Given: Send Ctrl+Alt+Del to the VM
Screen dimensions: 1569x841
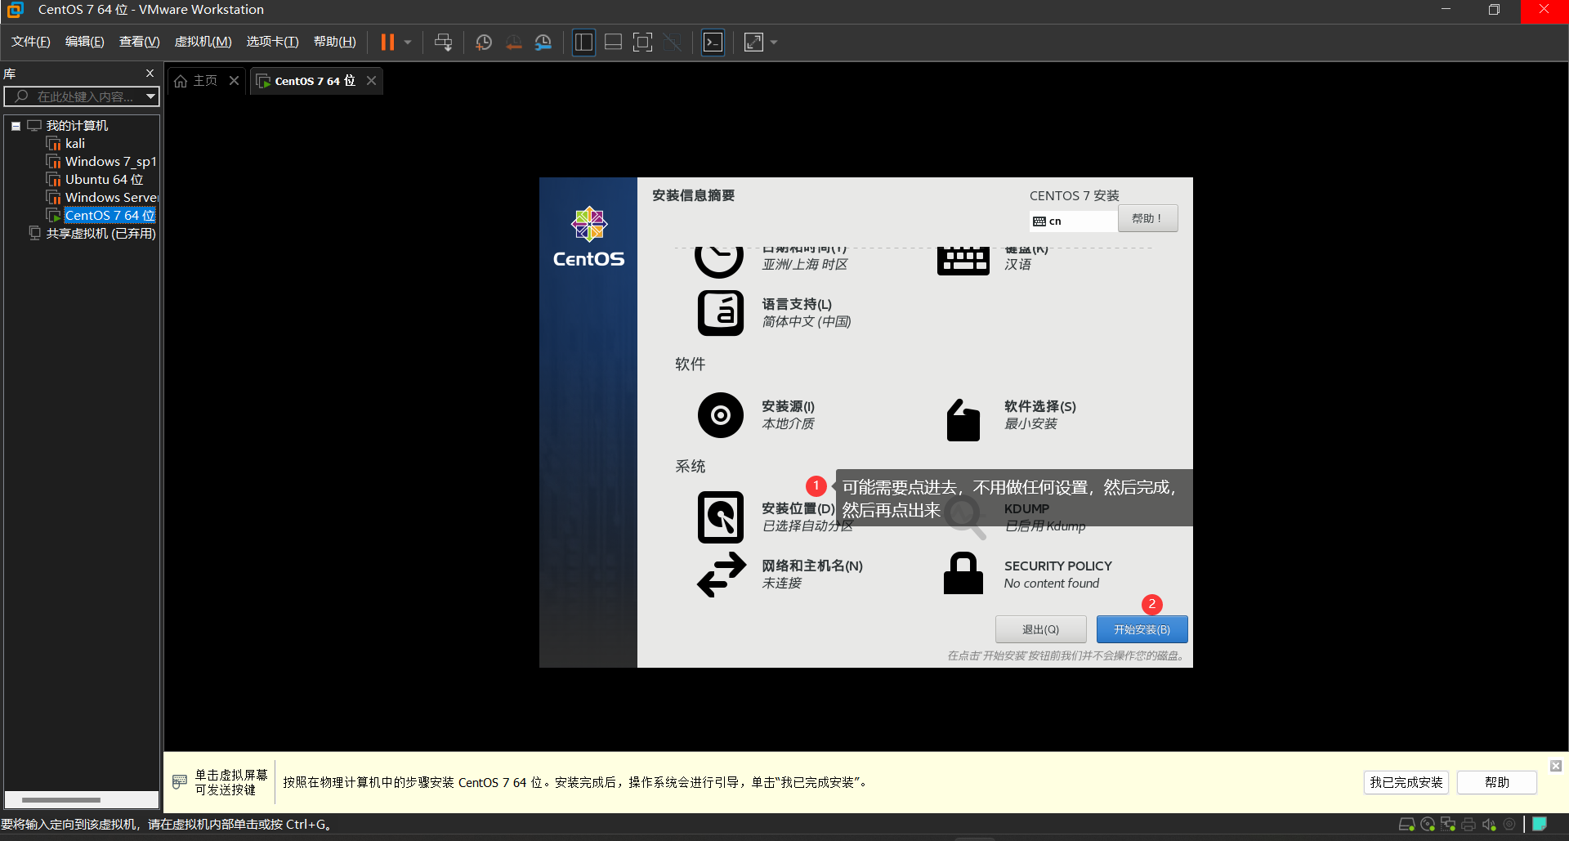Looking at the screenshot, I should [x=443, y=42].
